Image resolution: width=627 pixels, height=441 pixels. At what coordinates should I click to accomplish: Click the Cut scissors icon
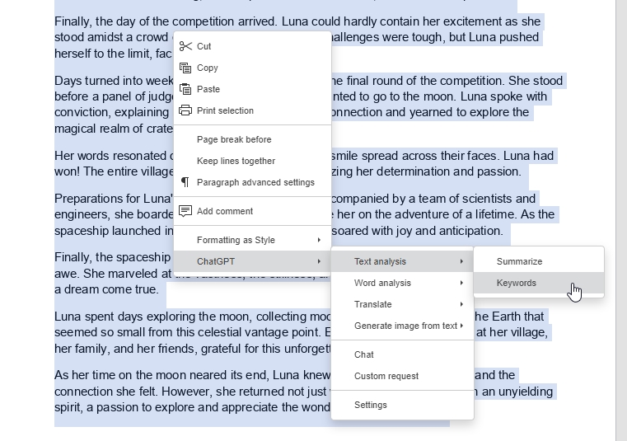click(x=185, y=46)
